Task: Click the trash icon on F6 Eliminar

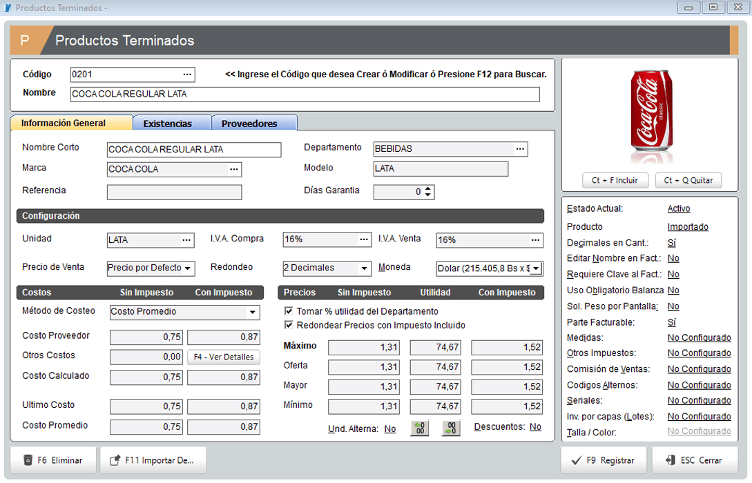Action: point(28,460)
